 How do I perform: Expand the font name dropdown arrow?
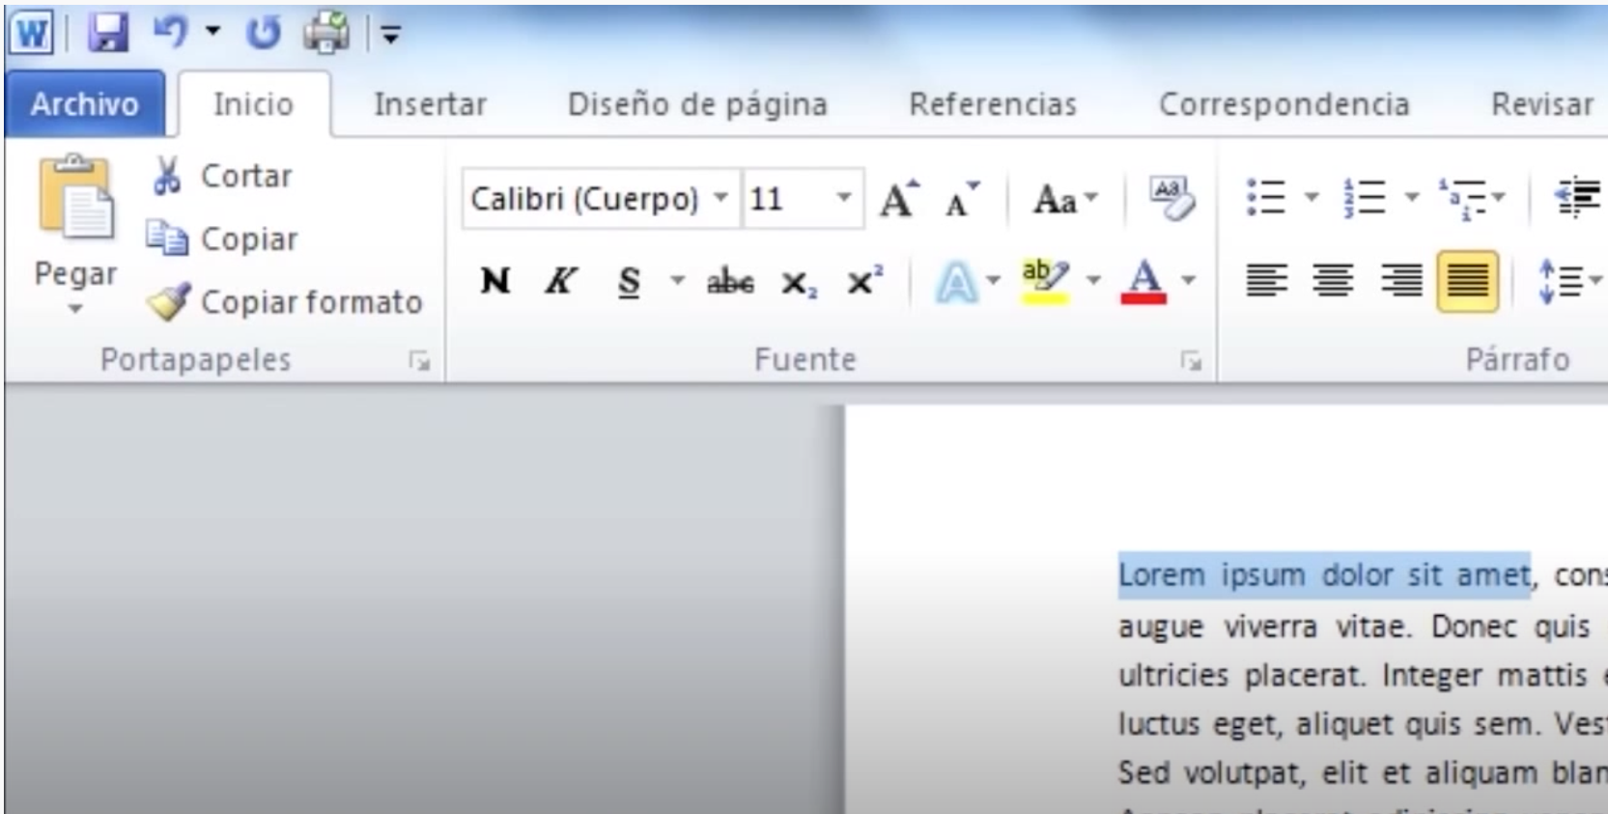click(720, 198)
